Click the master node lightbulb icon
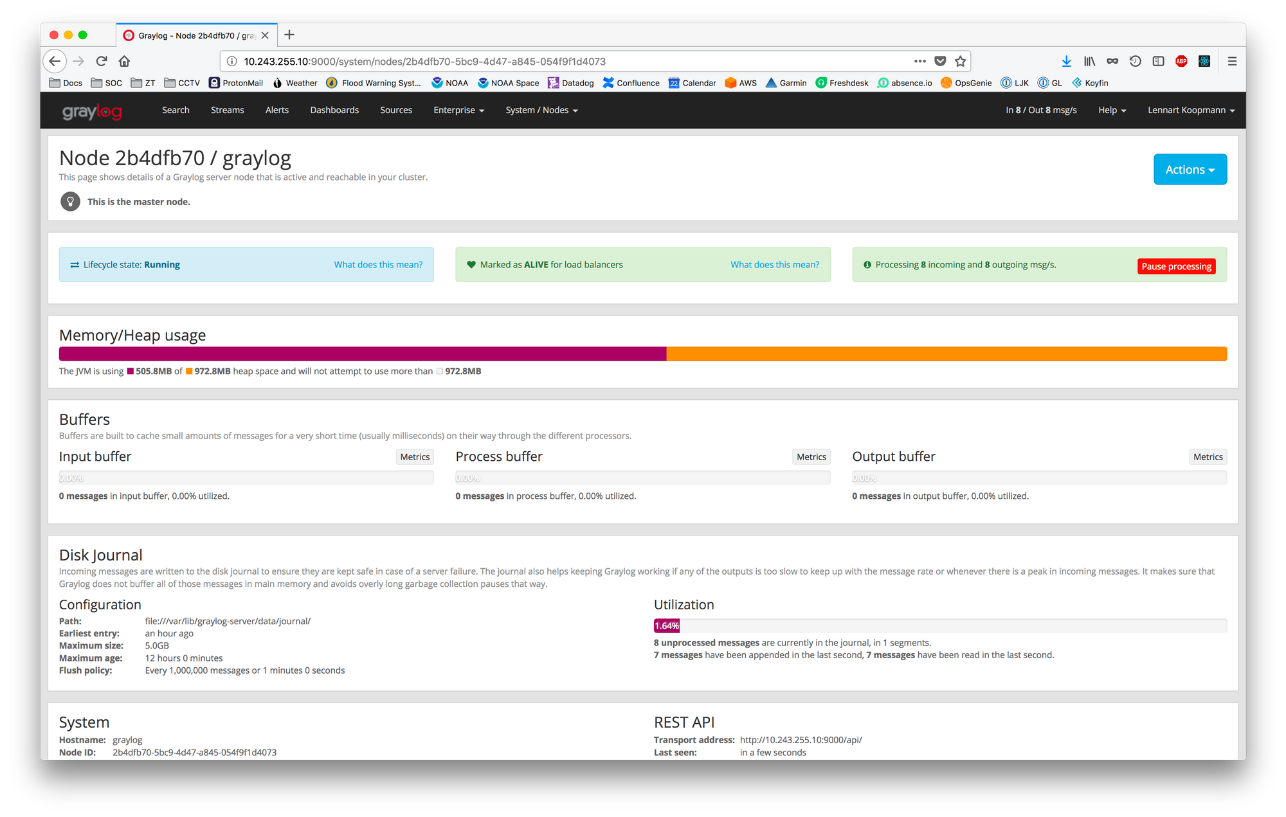This screenshot has width=1286, height=817. point(70,202)
